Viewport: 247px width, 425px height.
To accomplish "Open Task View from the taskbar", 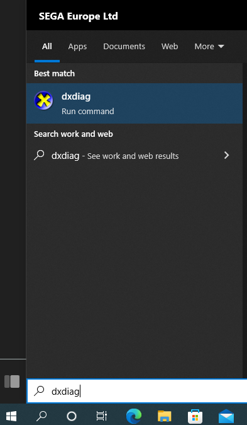I will [102, 416].
